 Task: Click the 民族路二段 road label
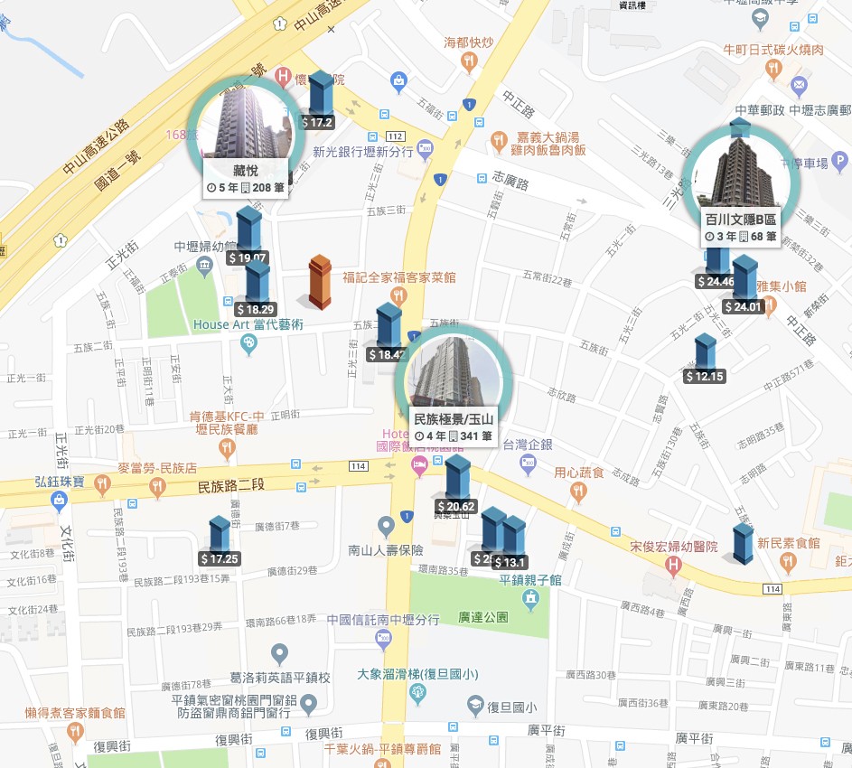click(x=231, y=485)
